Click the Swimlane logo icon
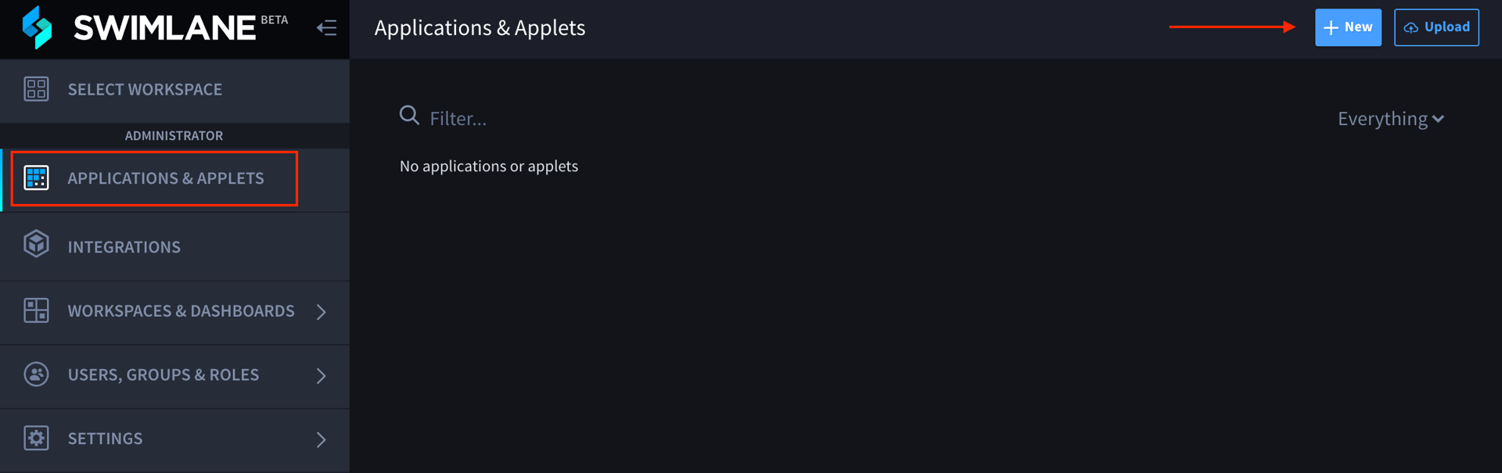 (x=37, y=27)
